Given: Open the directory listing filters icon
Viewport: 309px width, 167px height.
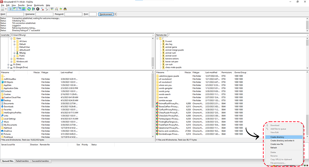Looking at the screenshot, I should pos(52,9).
